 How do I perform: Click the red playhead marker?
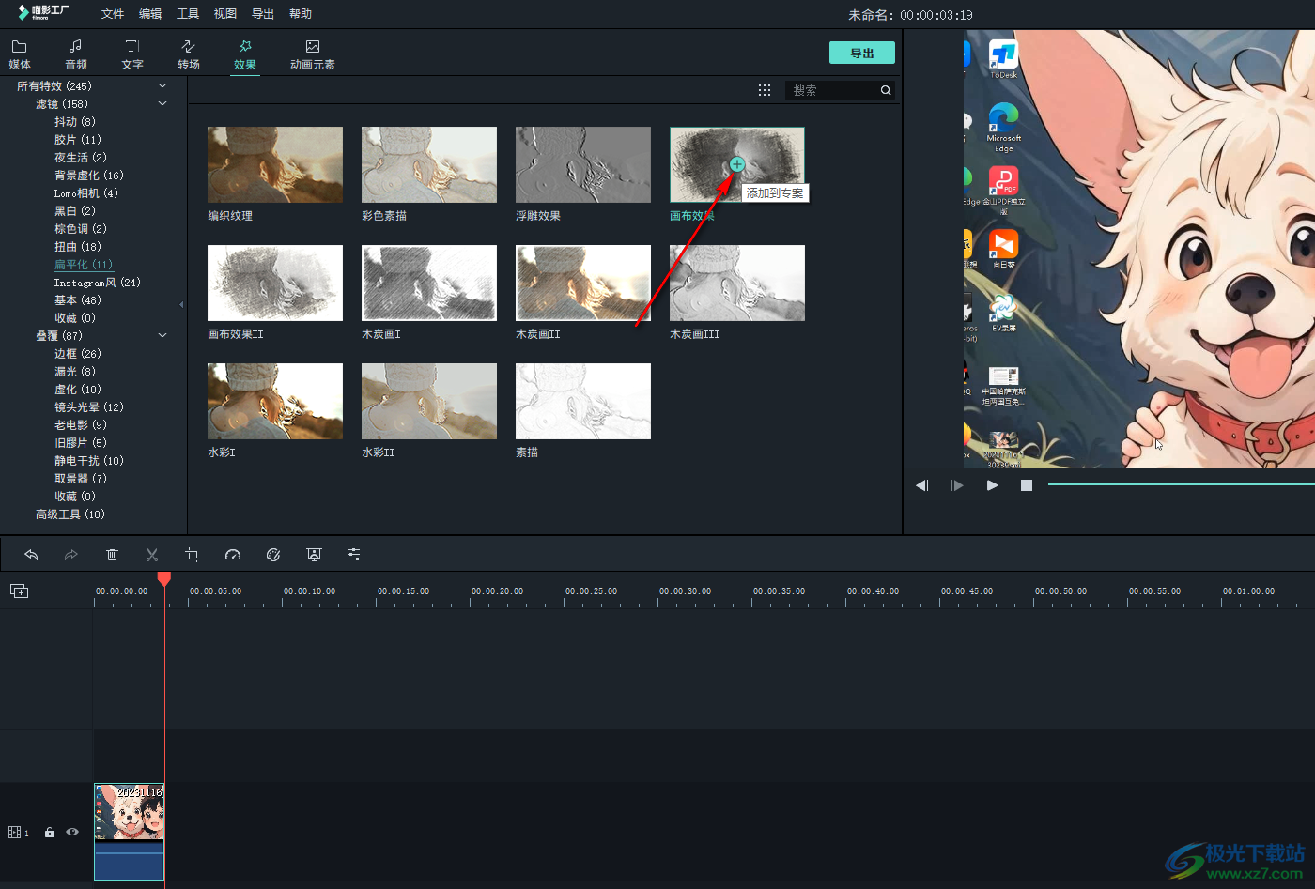pos(164,578)
